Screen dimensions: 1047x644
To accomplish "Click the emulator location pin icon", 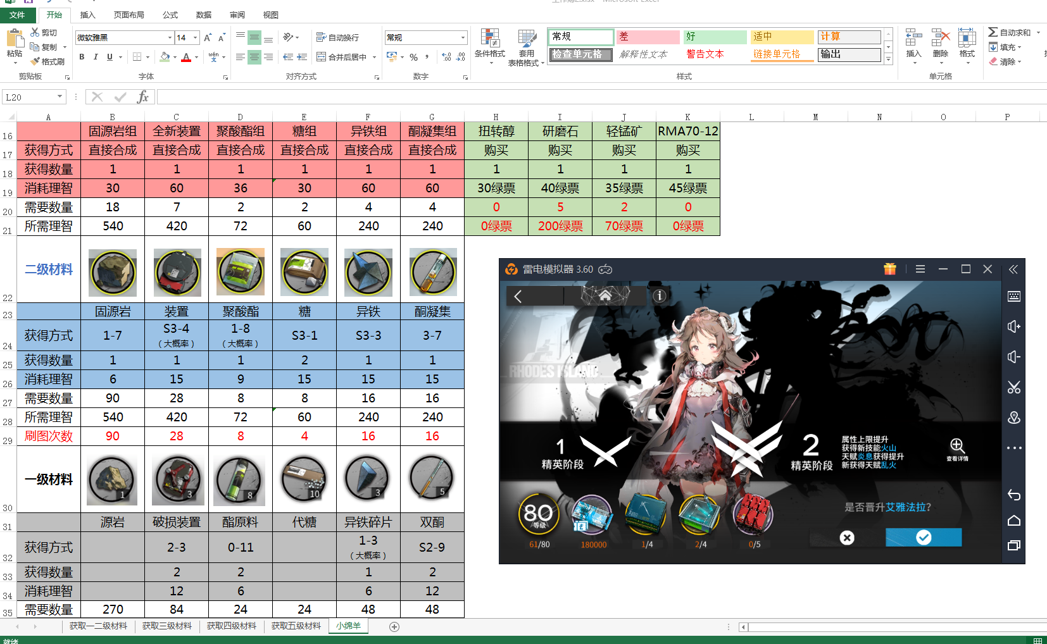I will [1013, 418].
